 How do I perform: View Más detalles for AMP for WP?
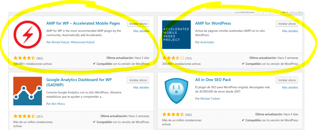coord(141,31)
